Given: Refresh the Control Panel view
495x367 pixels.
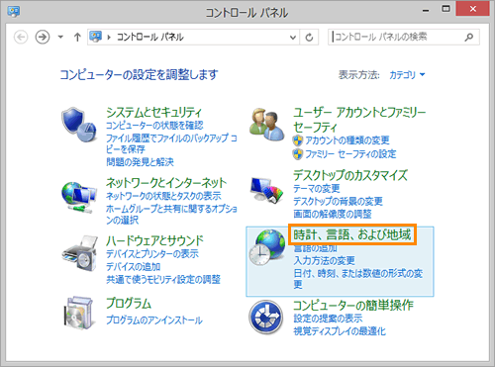Looking at the screenshot, I should click(x=309, y=38).
